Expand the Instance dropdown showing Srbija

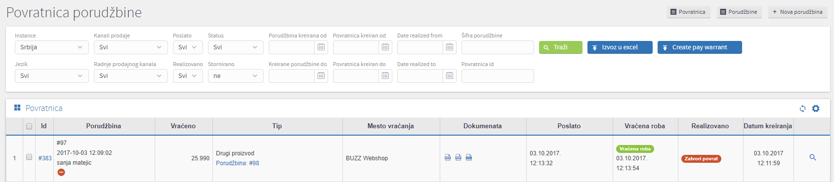tap(52, 47)
